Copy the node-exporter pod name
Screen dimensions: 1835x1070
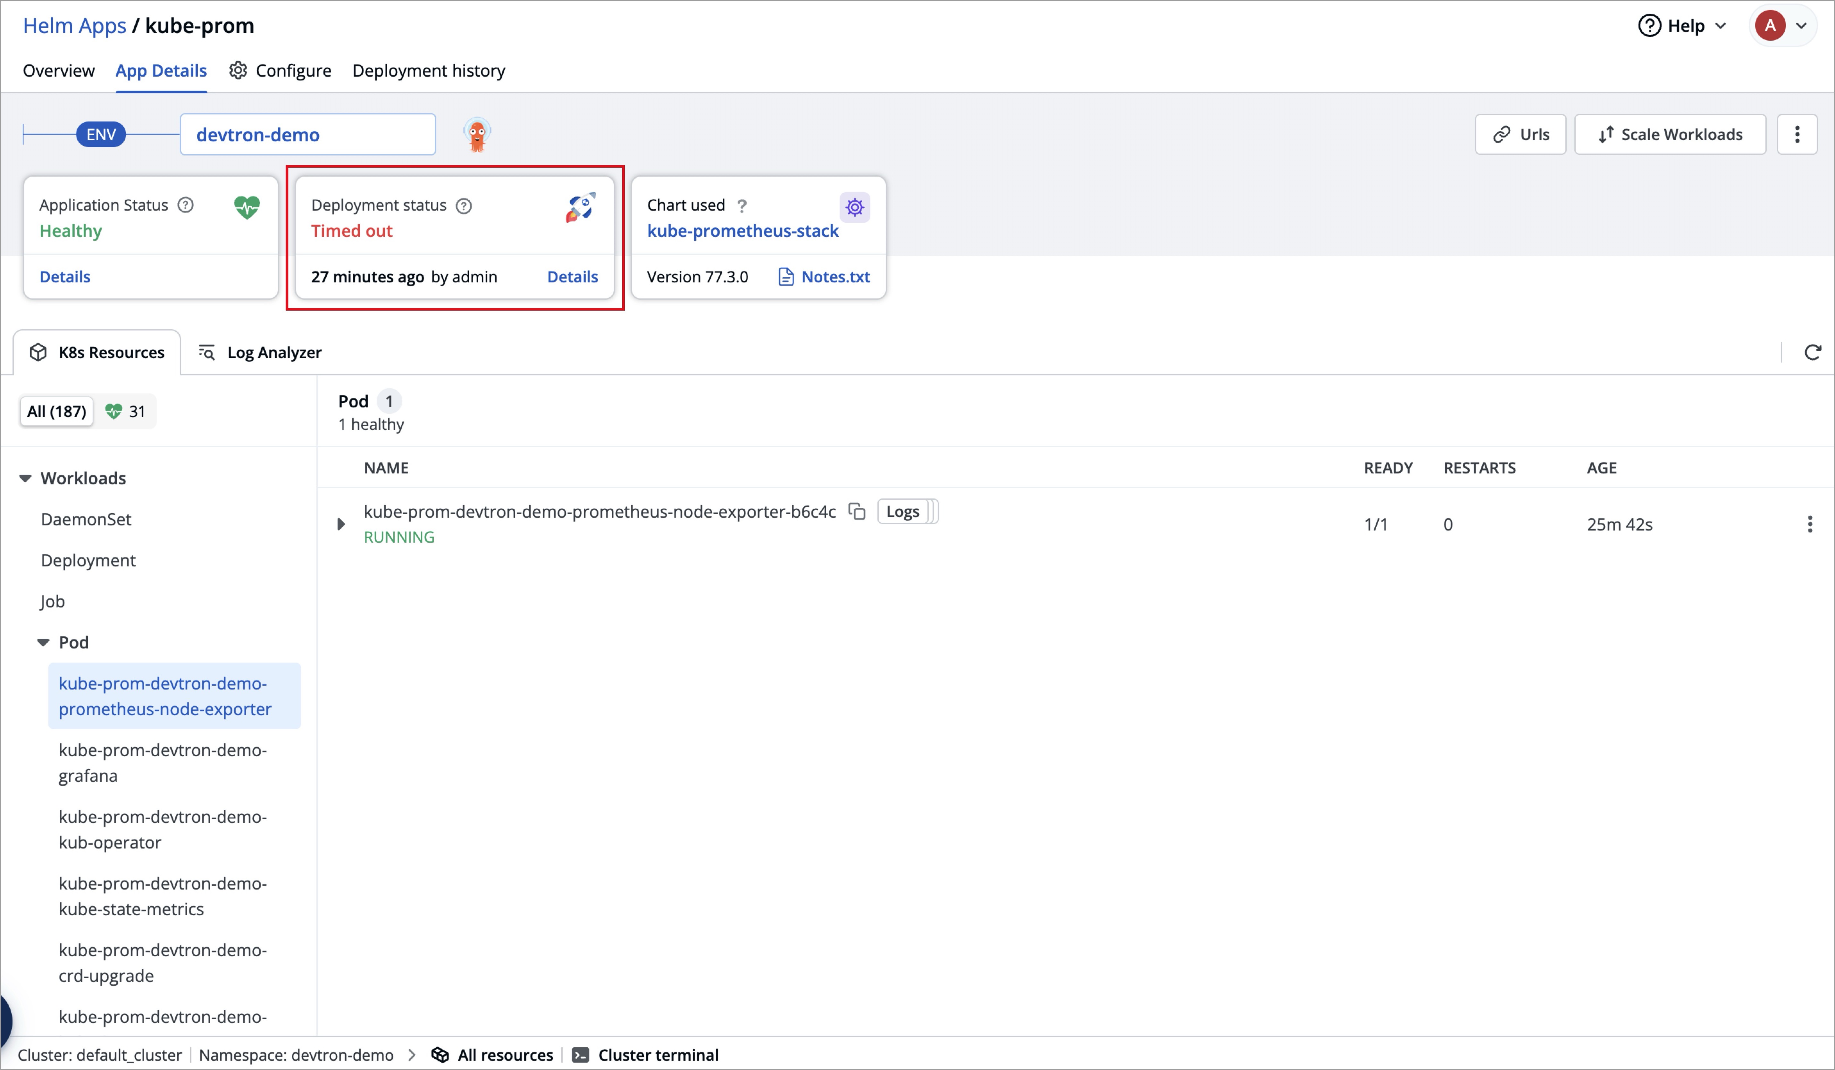pyautogui.click(x=857, y=512)
